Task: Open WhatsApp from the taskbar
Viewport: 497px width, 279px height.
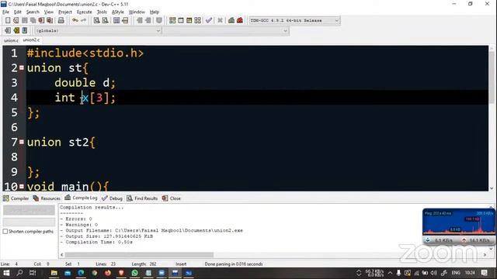Action: tap(134, 273)
